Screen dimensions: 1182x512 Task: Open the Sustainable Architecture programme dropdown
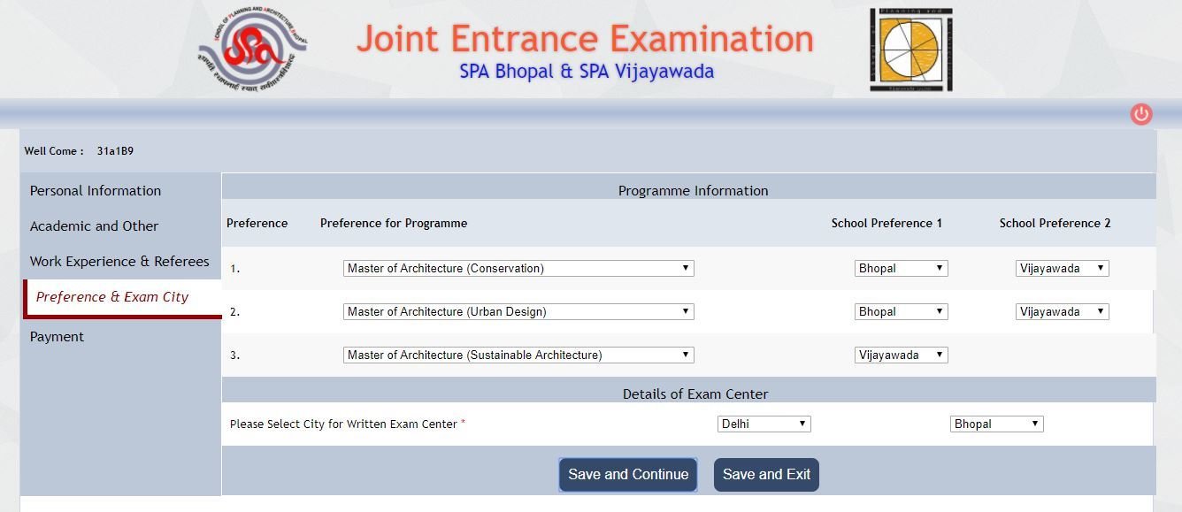point(518,355)
